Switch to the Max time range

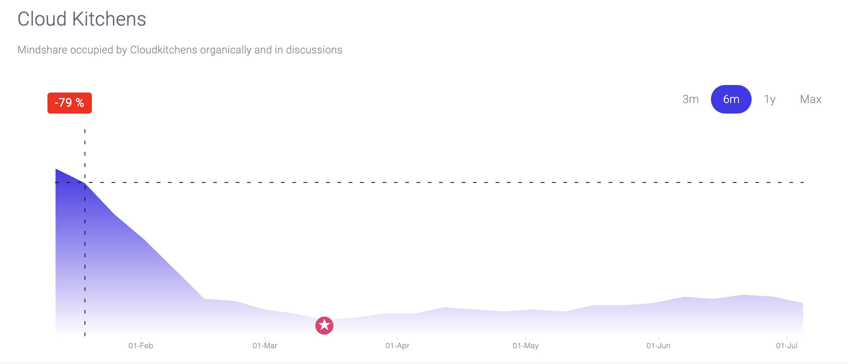(810, 99)
